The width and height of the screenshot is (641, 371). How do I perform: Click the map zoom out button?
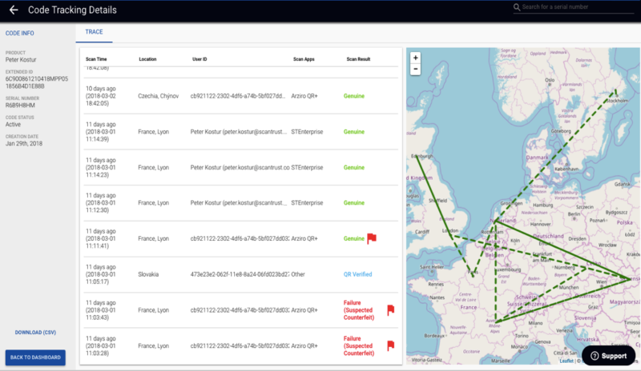415,70
